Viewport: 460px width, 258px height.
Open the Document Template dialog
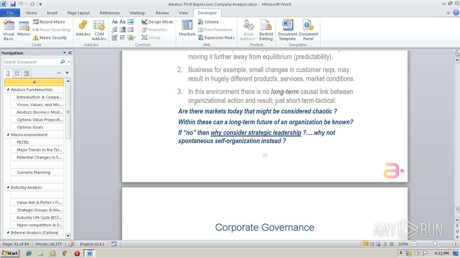pyautogui.click(x=287, y=30)
